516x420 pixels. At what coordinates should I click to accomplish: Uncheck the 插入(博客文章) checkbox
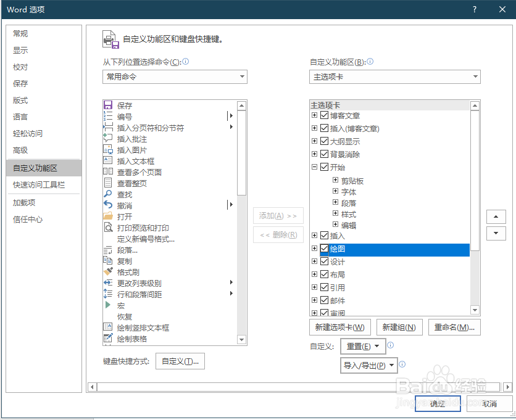325,128
